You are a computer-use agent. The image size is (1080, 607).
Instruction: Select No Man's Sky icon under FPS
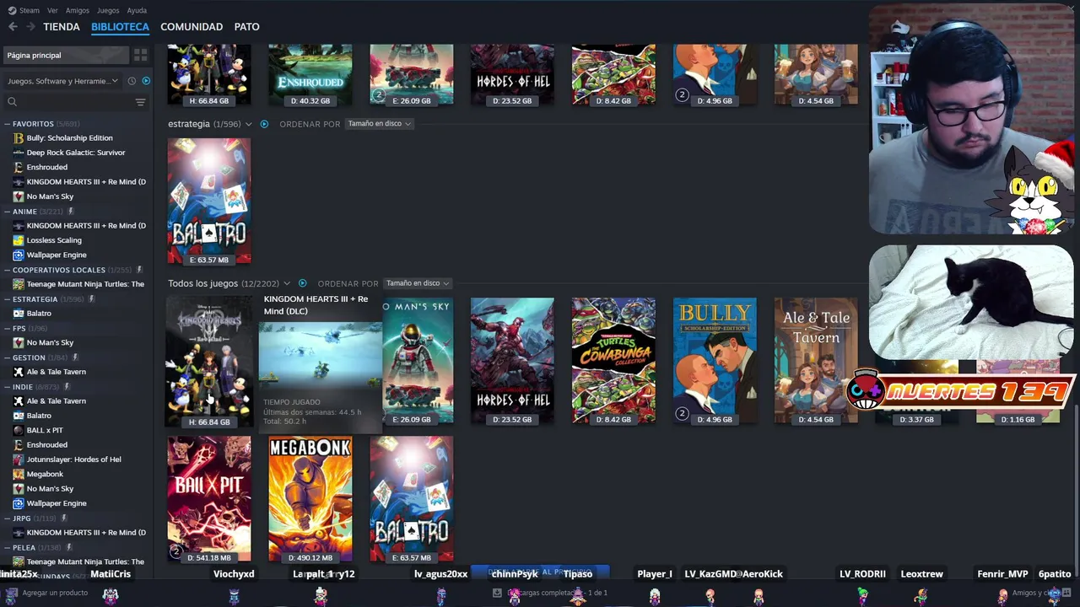(19, 342)
